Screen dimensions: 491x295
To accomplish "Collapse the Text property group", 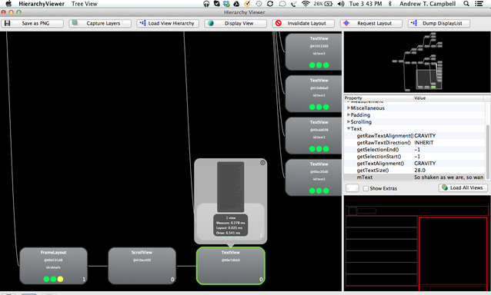I will click(x=349, y=128).
